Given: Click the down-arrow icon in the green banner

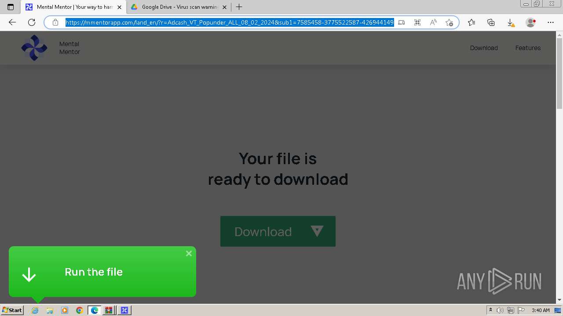Looking at the screenshot, I should (x=29, y=274).
